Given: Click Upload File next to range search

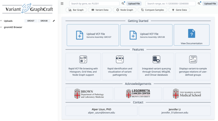Looking at the screenshot, I should coord(210,3).
